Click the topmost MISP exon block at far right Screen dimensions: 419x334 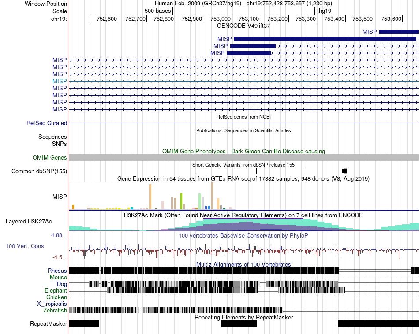[x=398, y=32]
